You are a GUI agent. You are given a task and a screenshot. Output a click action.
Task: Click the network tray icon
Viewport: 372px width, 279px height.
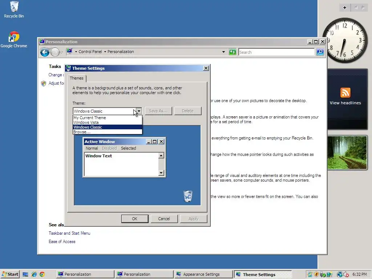point(339,275)
